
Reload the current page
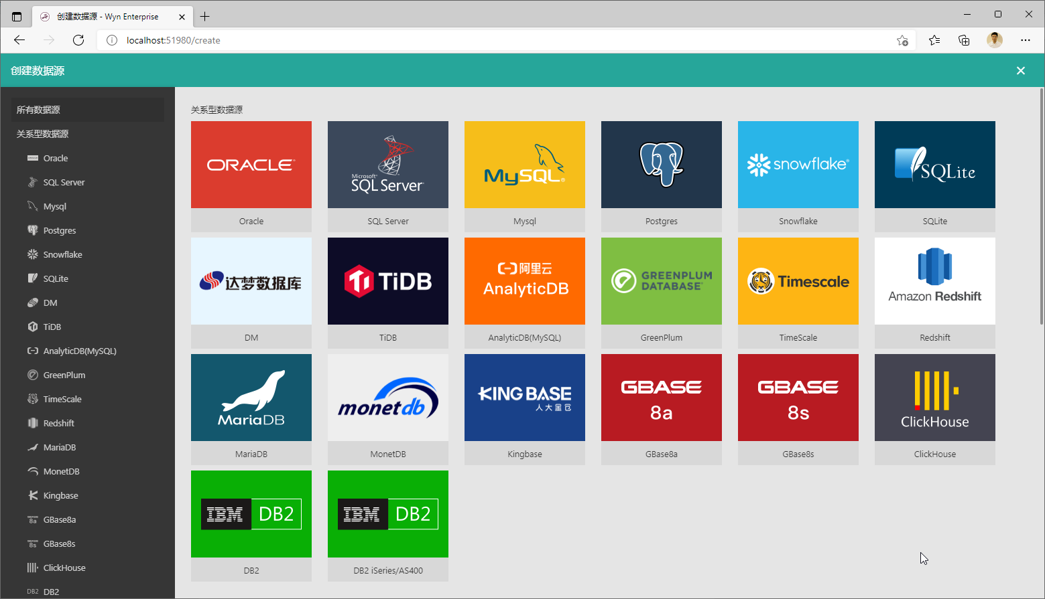[x=78, y=40]
